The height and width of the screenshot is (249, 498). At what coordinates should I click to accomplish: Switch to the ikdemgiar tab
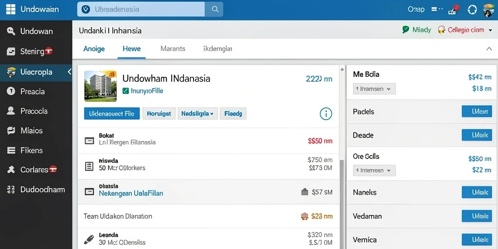[x=217, y=49]
